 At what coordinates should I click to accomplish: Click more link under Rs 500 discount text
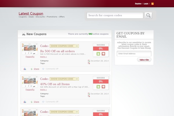(43, 57)
